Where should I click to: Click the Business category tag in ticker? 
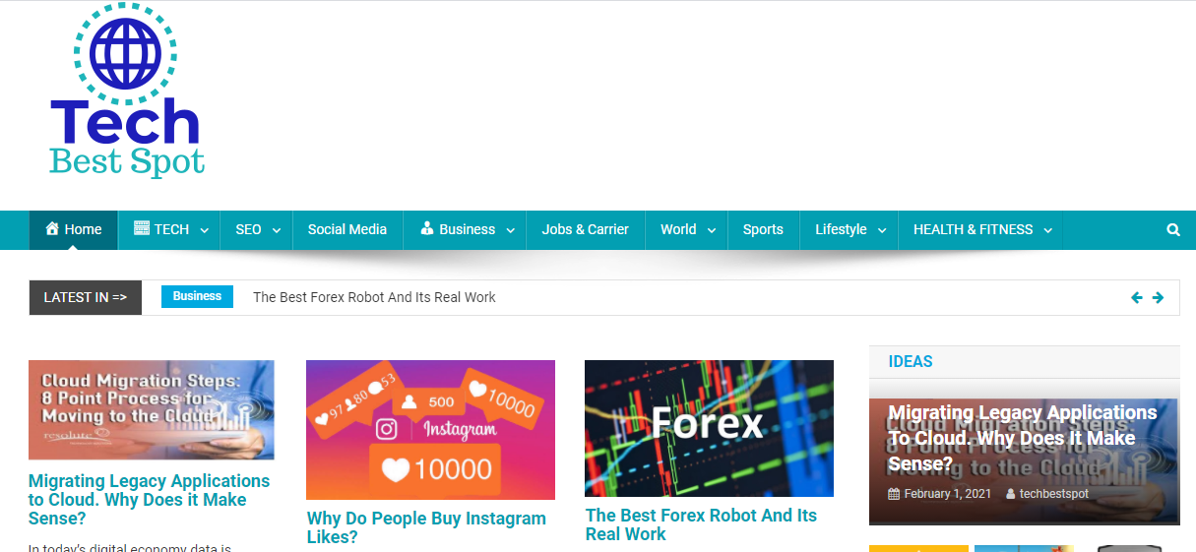pyautogui.click(x=197, y=296)
